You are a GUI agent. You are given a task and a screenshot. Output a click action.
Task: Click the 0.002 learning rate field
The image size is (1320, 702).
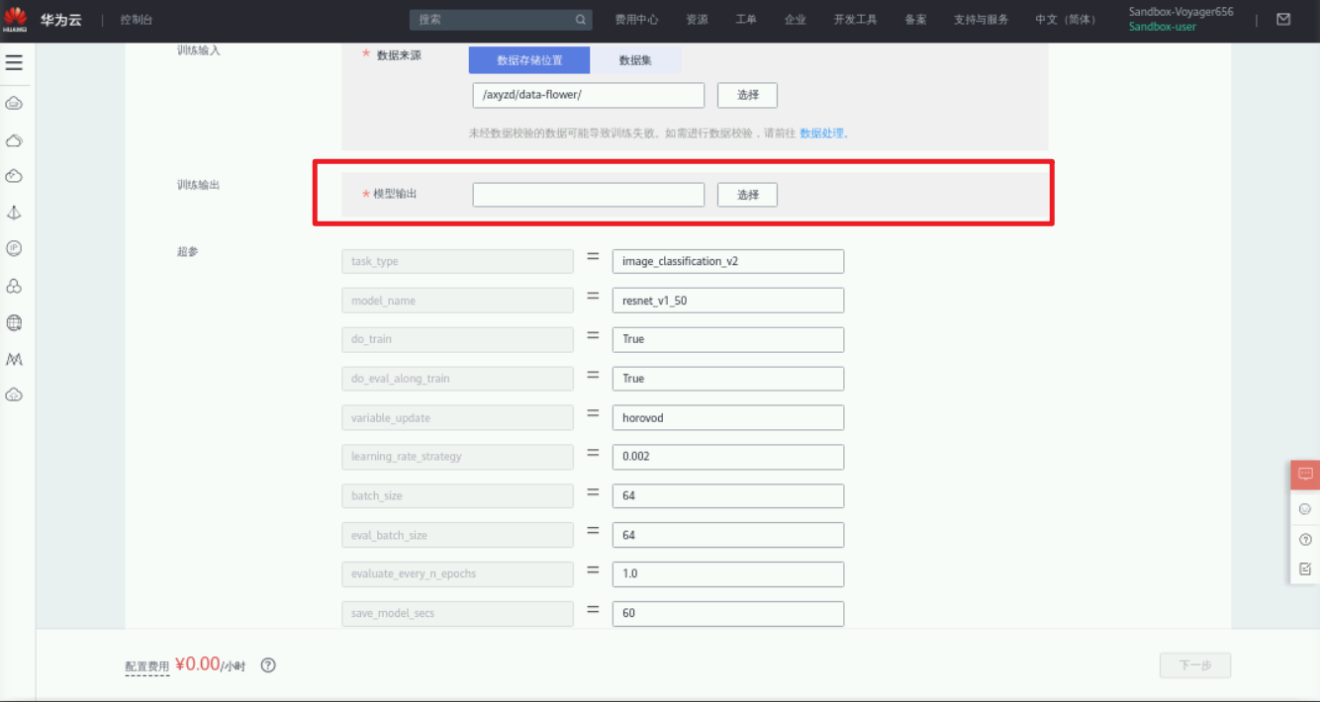728,457
